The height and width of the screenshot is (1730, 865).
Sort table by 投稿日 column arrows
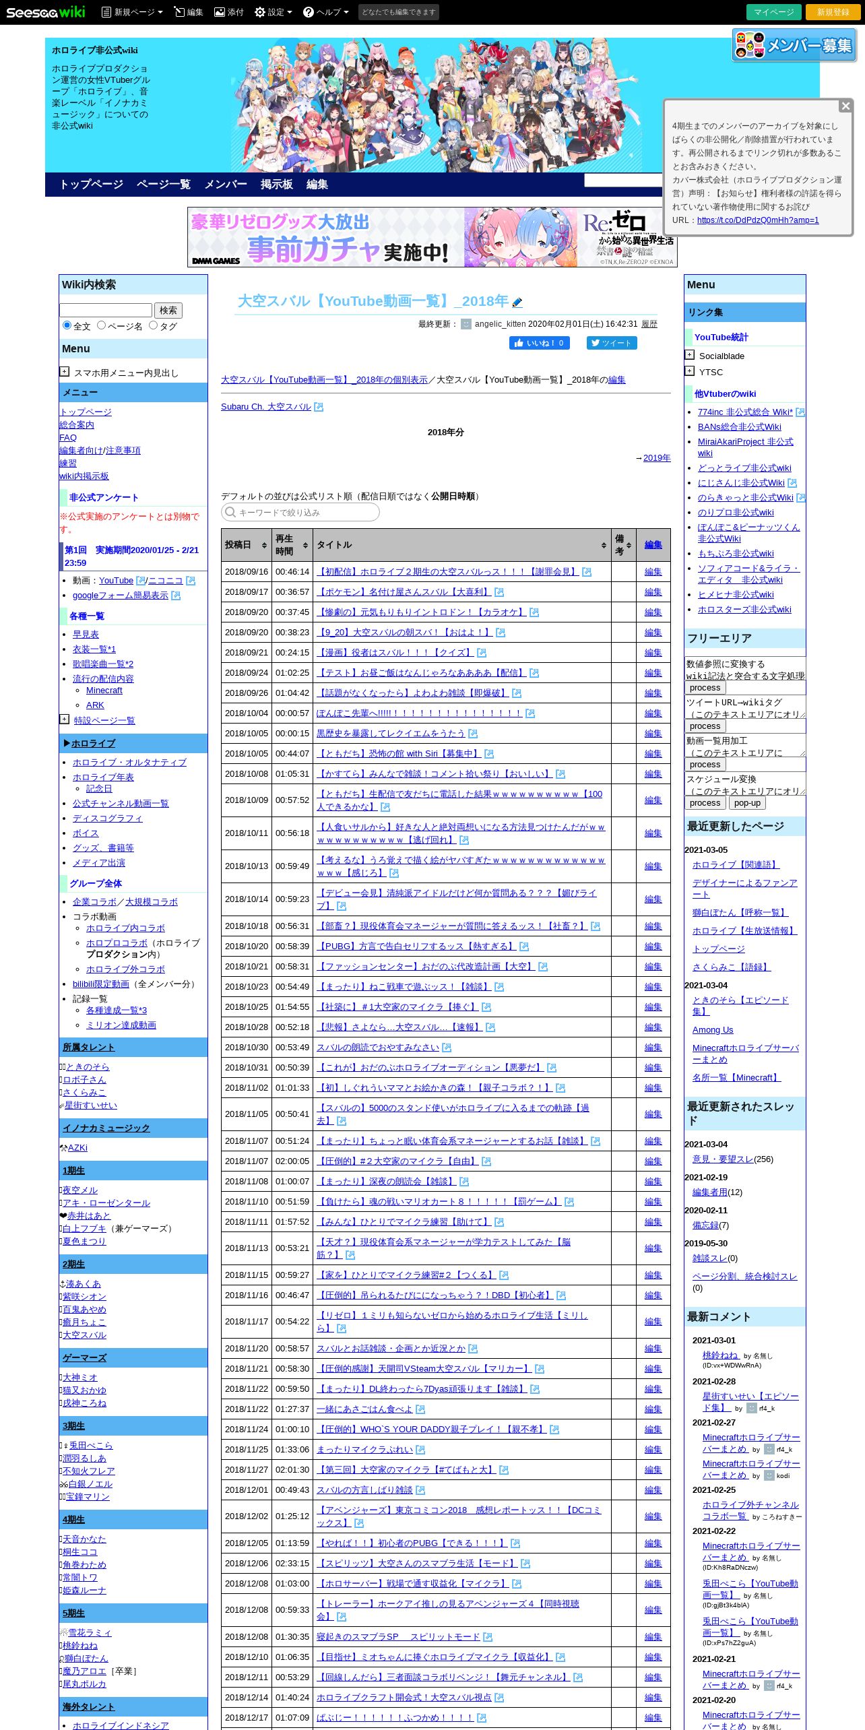[264, 545]
